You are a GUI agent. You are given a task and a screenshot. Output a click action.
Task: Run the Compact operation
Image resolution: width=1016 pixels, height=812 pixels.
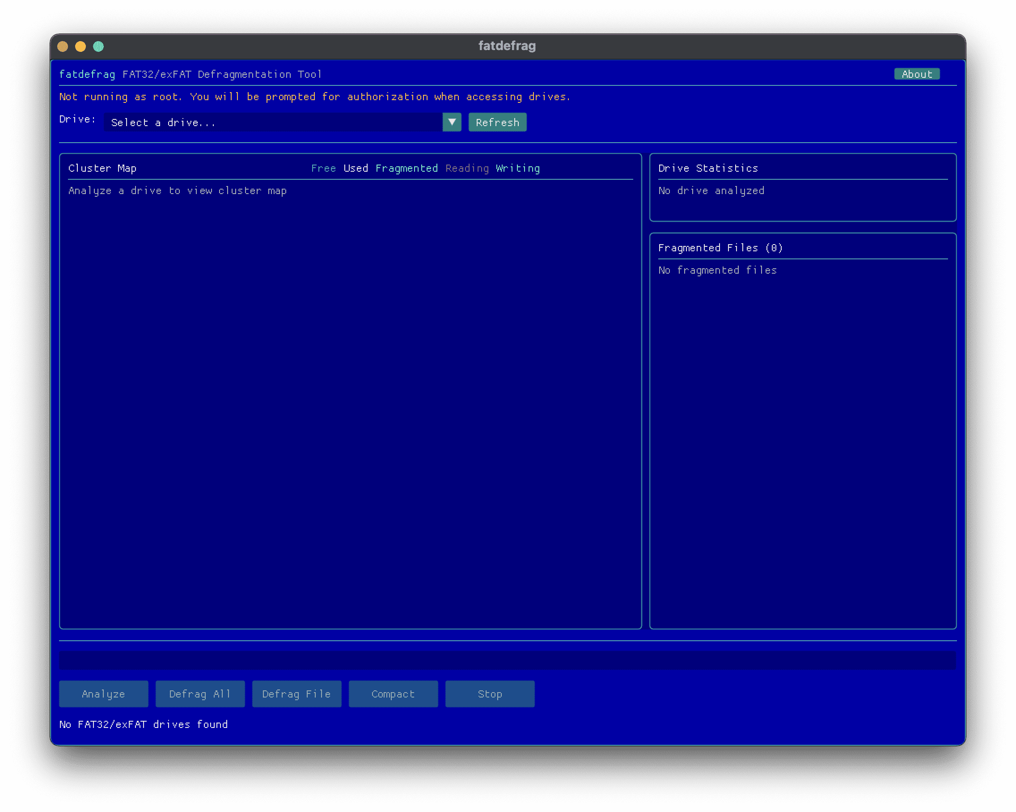(393, 694)
